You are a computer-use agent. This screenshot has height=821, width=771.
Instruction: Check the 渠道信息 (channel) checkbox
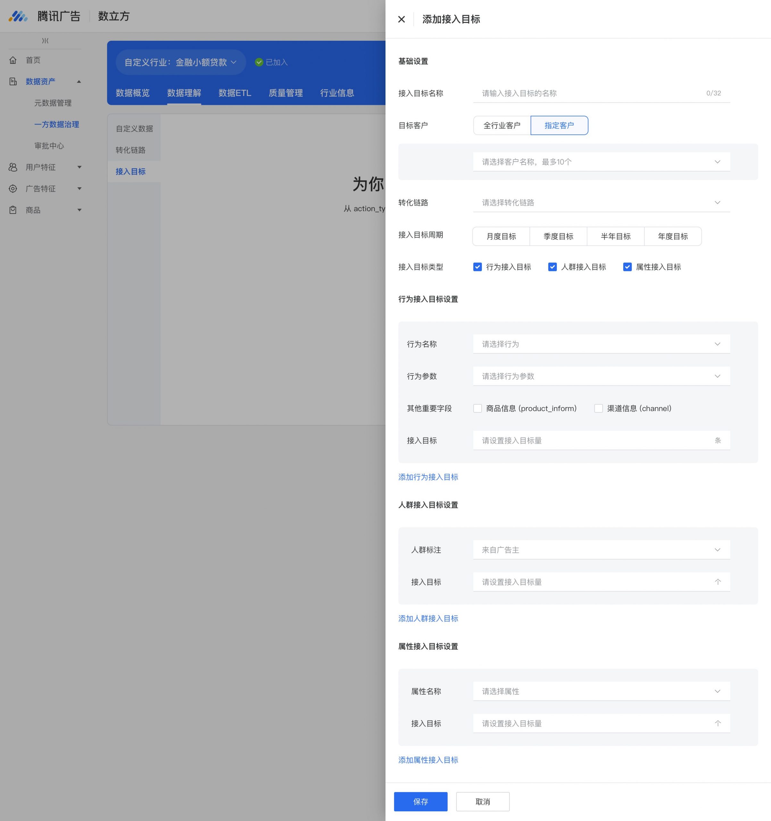coord(599,408)
